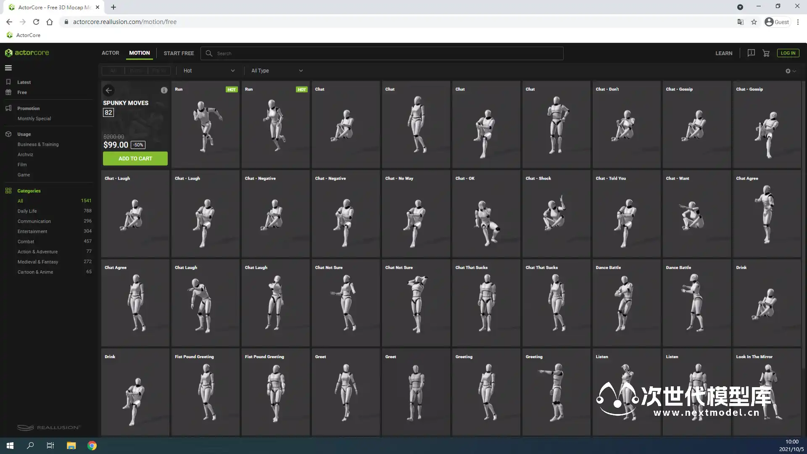807x454 pixels.
Task: Click the shopping cart icon
Action: click(x=766, y=53)
